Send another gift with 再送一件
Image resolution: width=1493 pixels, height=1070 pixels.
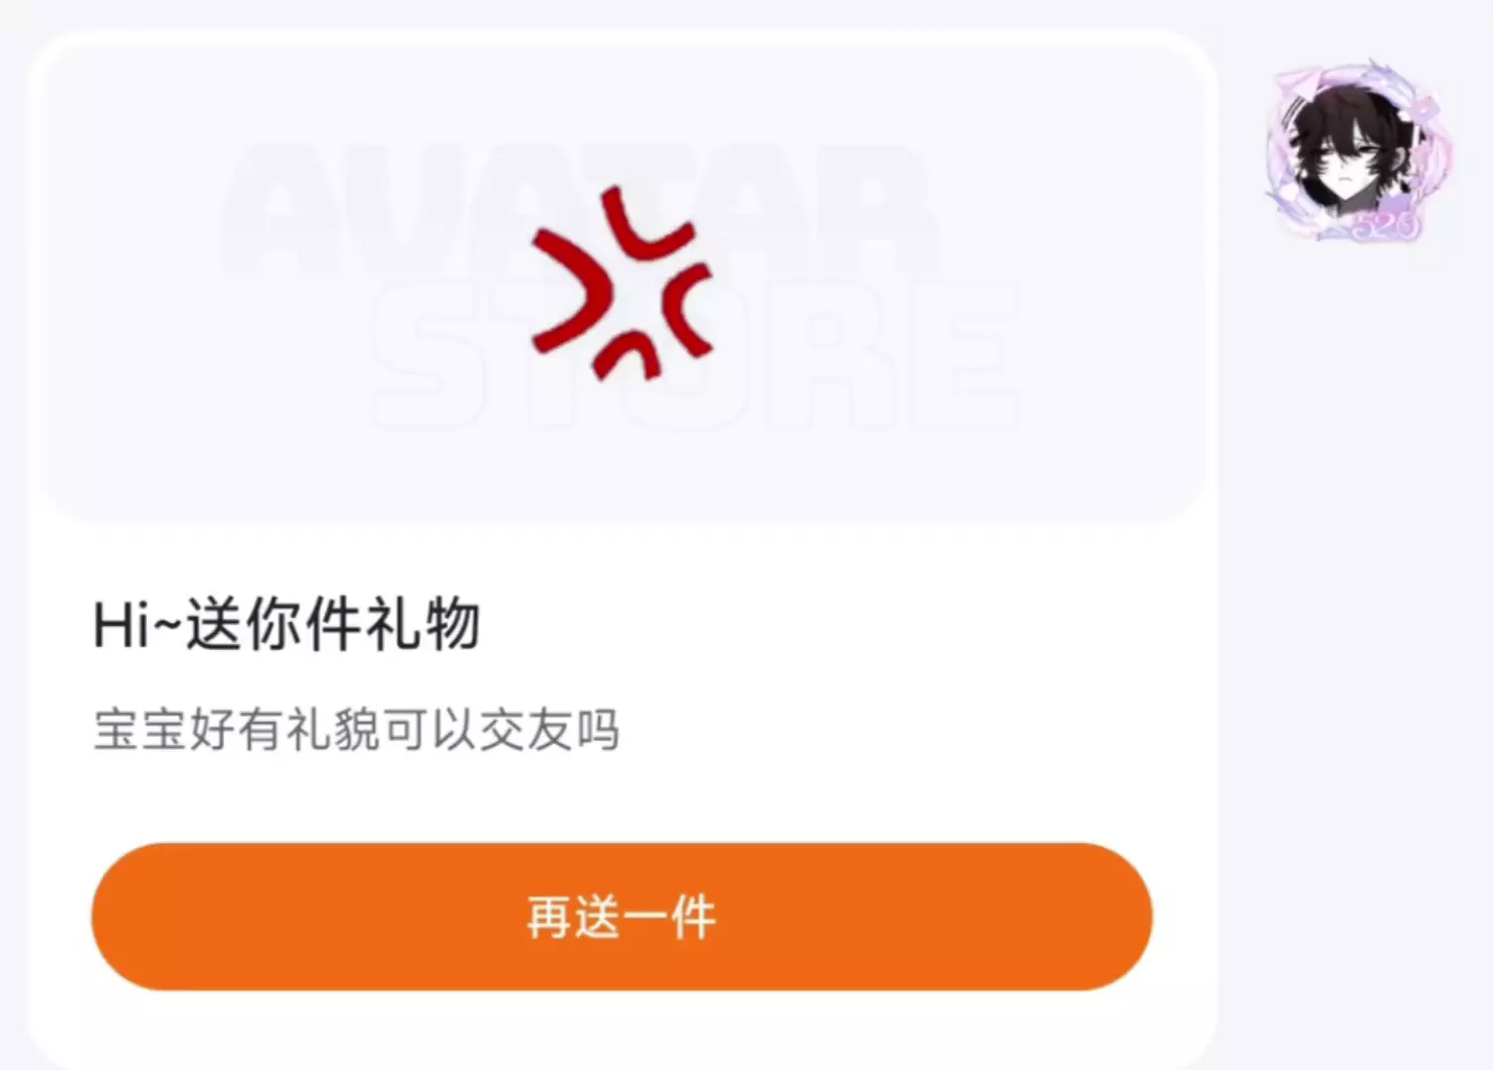[622, 916]
